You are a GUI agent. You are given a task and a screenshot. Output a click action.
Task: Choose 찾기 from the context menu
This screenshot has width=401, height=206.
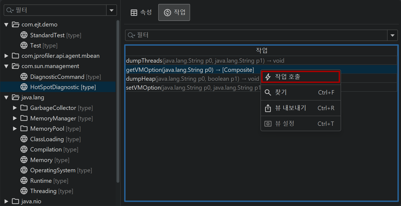300,93
